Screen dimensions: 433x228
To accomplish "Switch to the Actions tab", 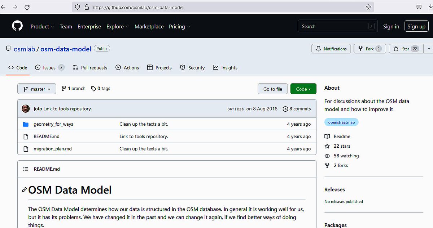I will click(127, 68).
